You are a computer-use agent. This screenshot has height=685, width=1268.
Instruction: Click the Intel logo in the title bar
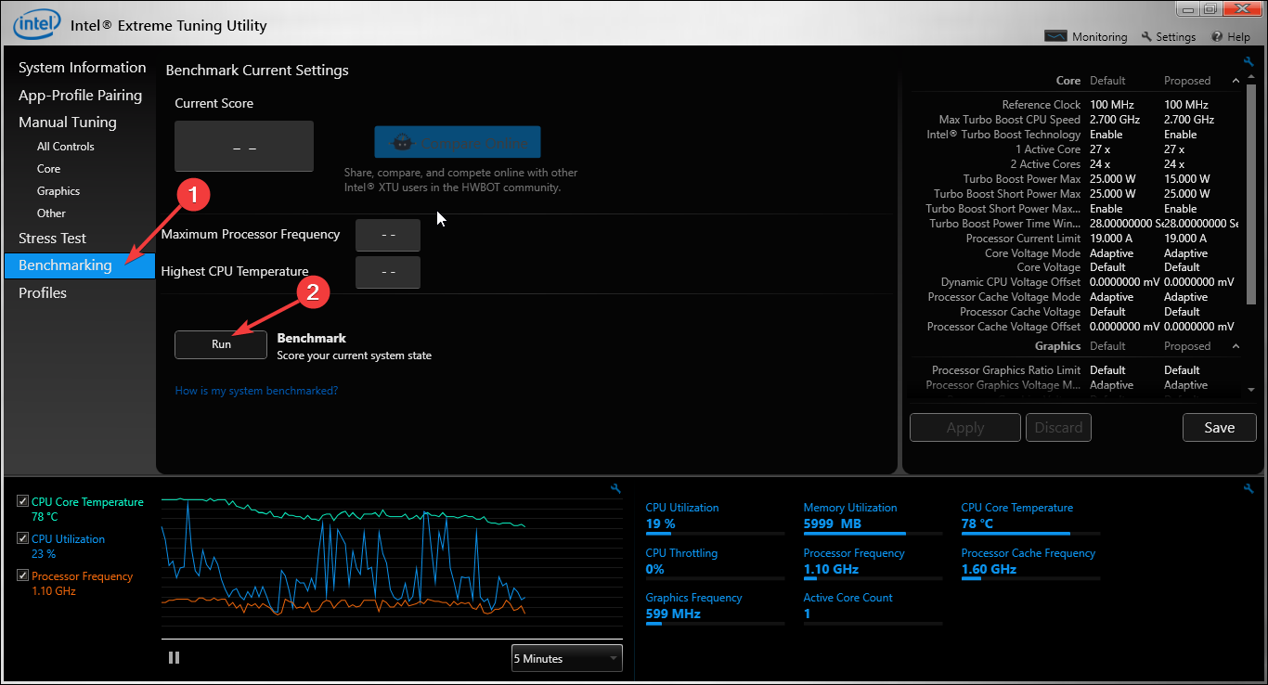(35, 23)
